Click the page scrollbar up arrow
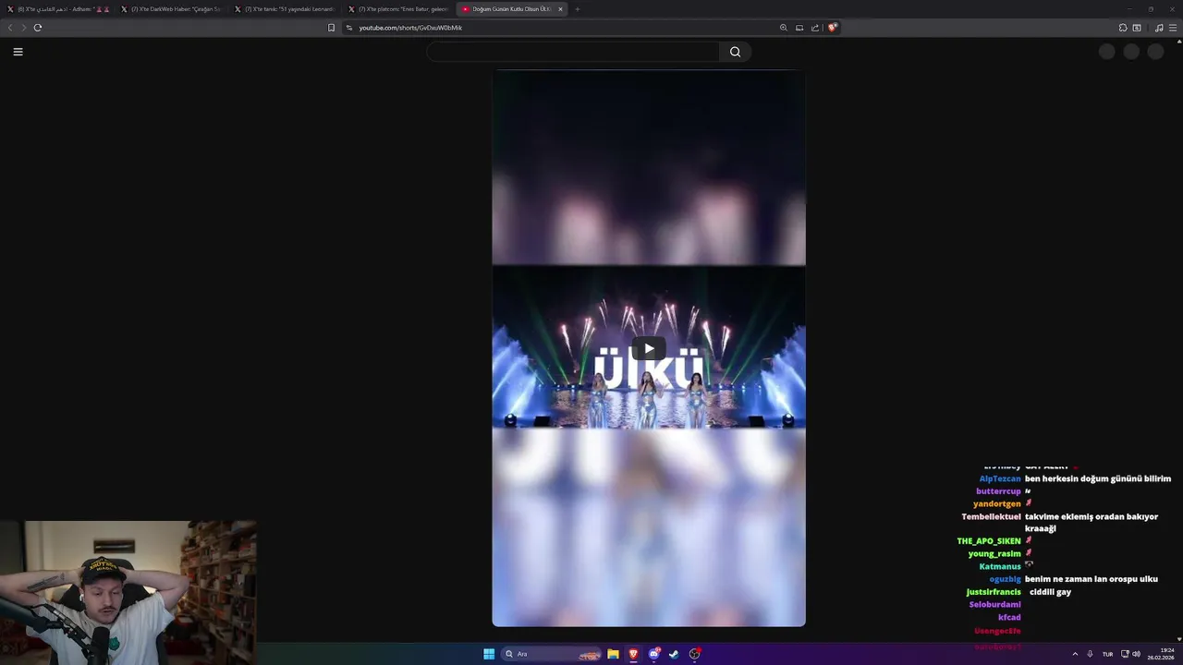Viewport: 1183px width, 665px height. pyautogui.click(x=1178, y=42)
